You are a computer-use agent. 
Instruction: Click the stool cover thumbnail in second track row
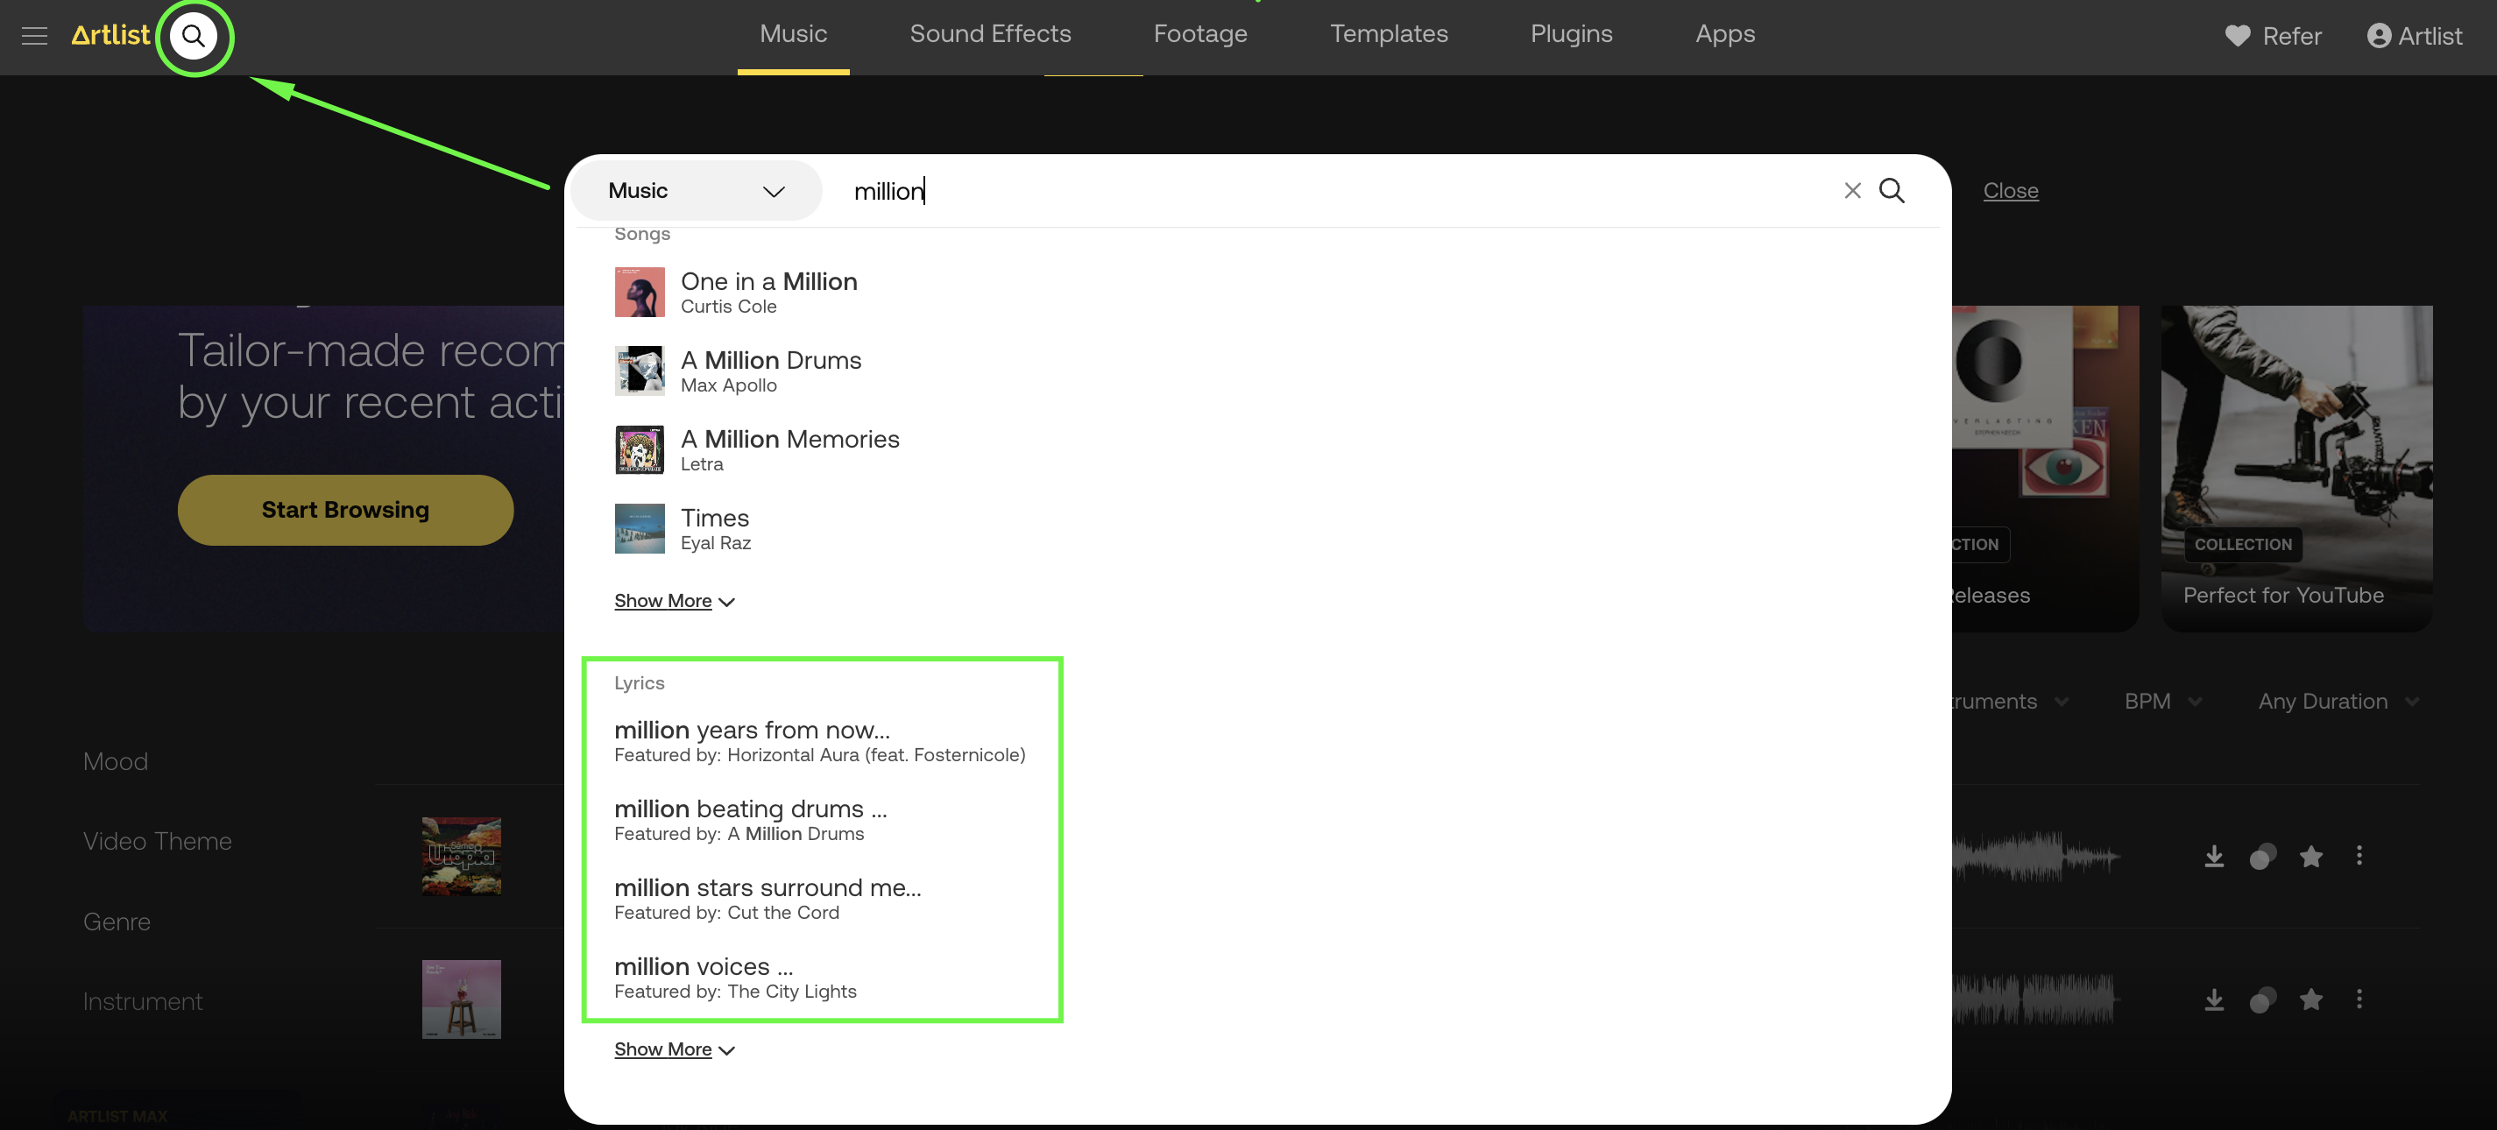(462, 1000)
